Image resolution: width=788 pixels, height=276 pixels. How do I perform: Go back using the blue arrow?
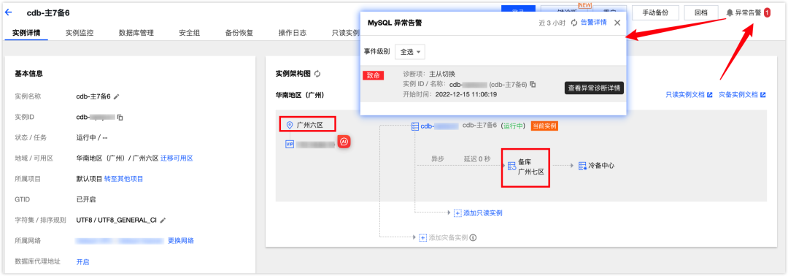click(9, 12)
